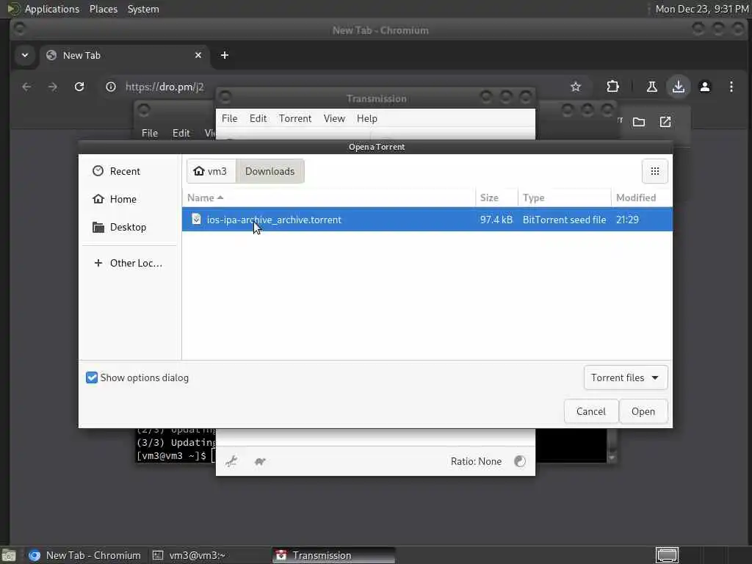Open Transmission View menu
The height and width of the screenshot is (564, 752).
(x=334, y=118)
